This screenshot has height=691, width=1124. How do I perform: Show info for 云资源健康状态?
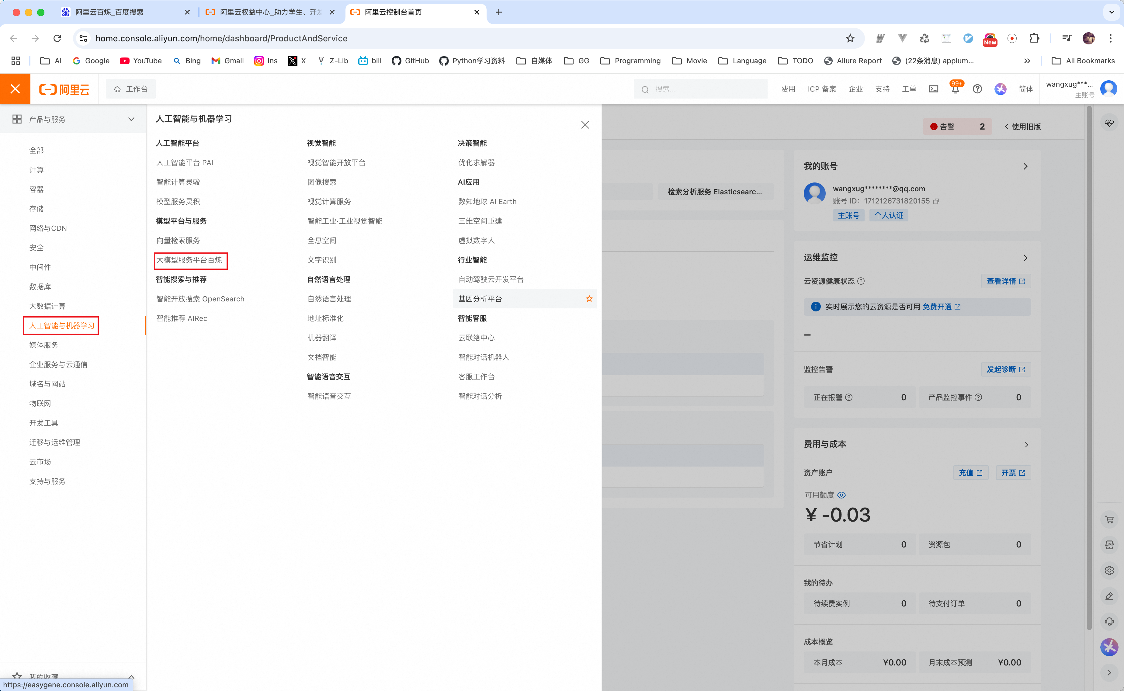point(861,281)
